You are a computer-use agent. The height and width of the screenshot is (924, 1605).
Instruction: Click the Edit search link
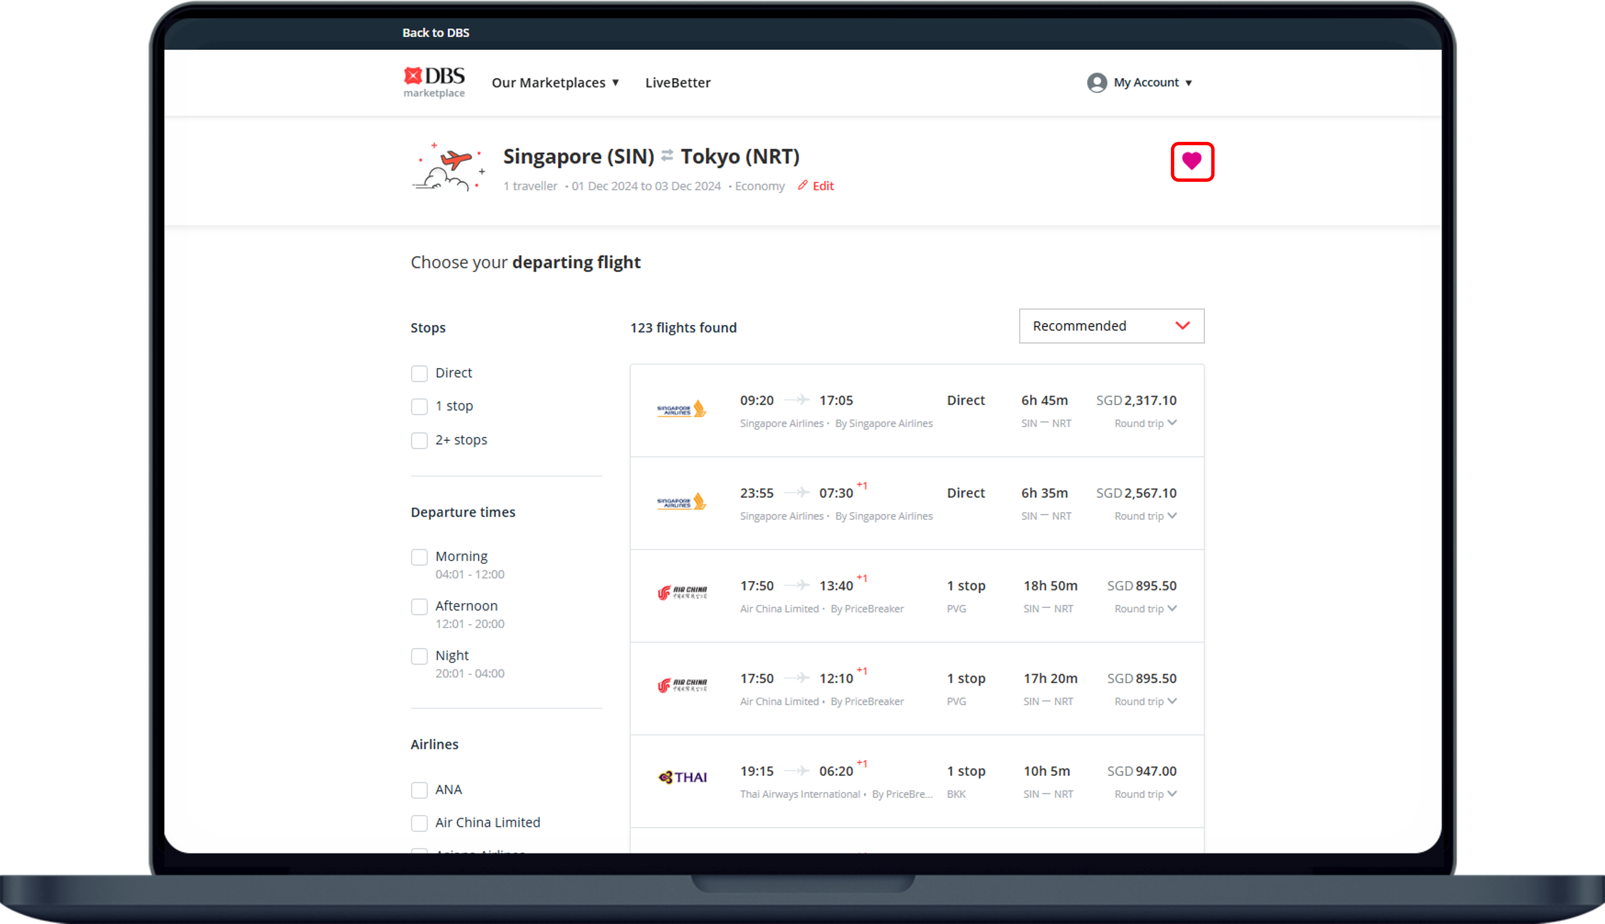pyautogui.click(x=823, y=186)
